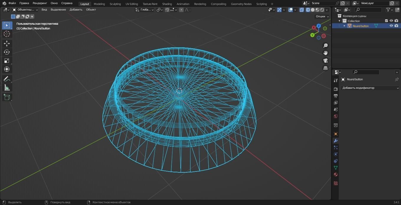Activate the Measure tool
This screenshot has height=205, width=401.
pos(7,88)
